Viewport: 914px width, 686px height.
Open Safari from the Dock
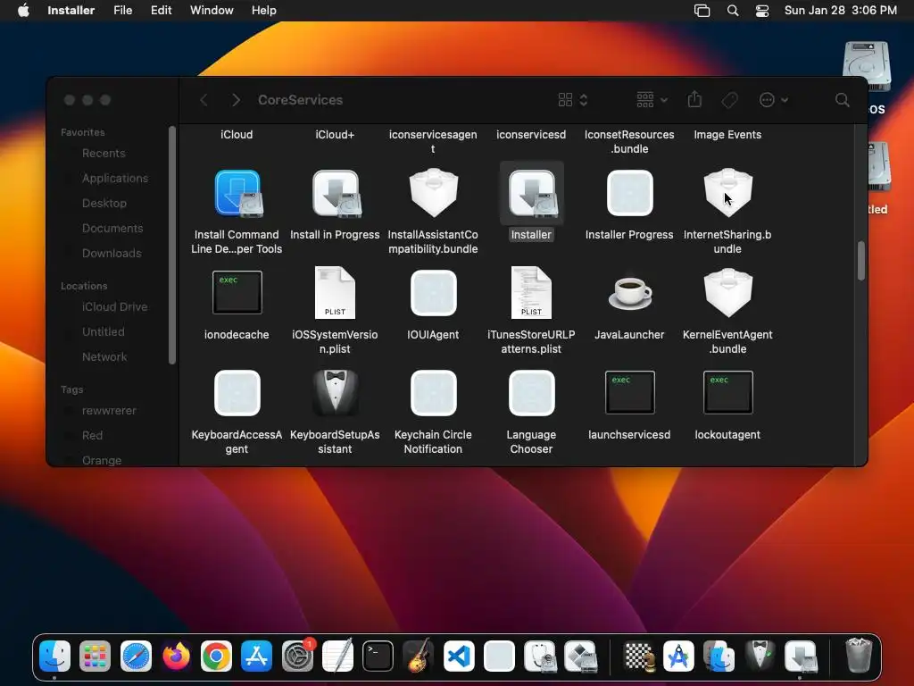pyautogui.click(x=136, y=657)
